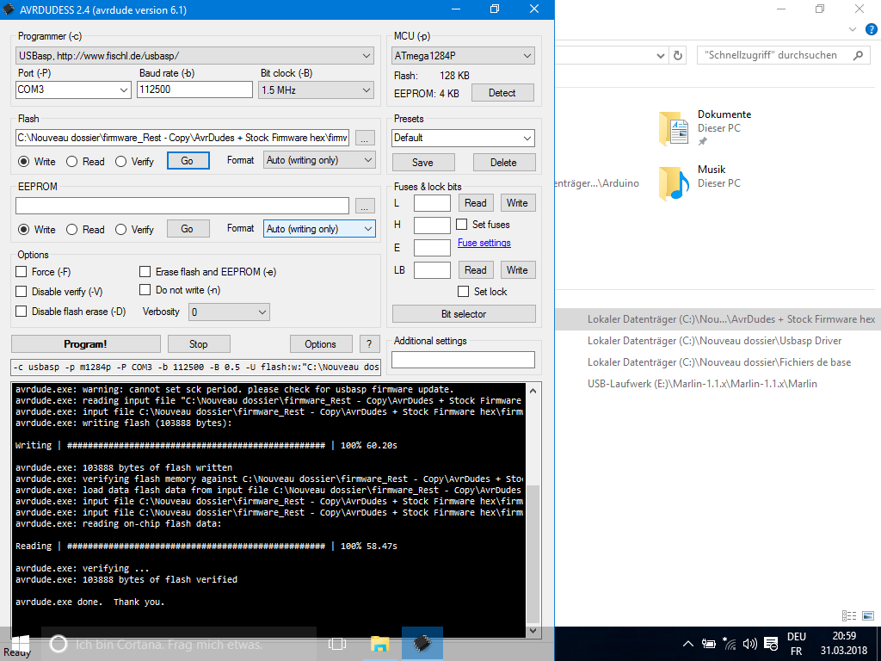Open the Wi-Fi network tray icon

point(730,644)
